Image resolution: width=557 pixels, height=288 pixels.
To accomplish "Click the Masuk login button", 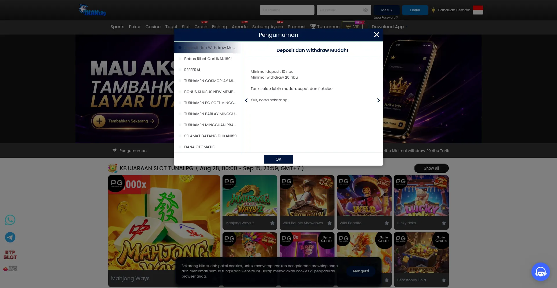I will coord(387,10).
